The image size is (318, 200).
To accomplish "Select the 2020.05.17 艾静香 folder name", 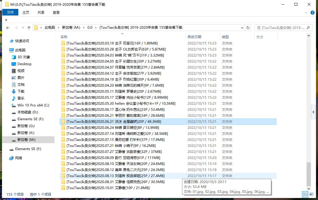I will (117, 98).
